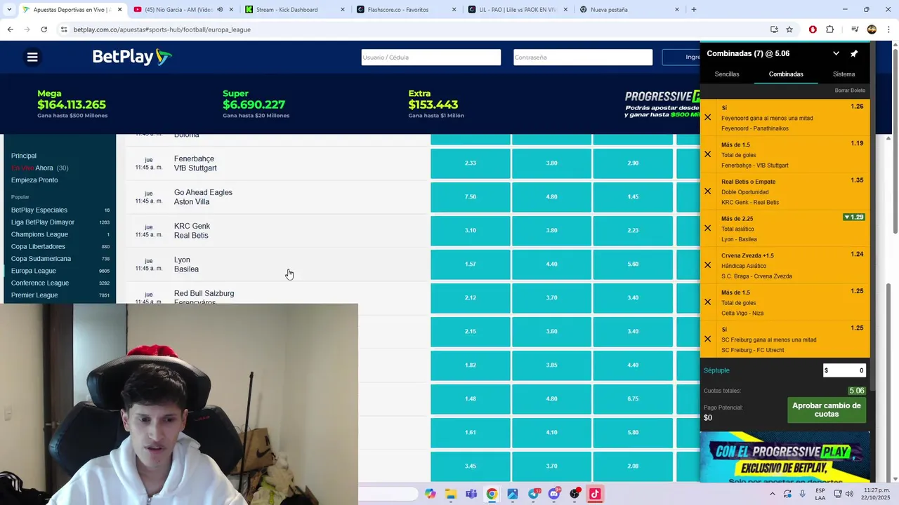Screen dimensions: 899x505
Task: Click the Mega jackpot $164.113.265
Action: pos(72,105)
